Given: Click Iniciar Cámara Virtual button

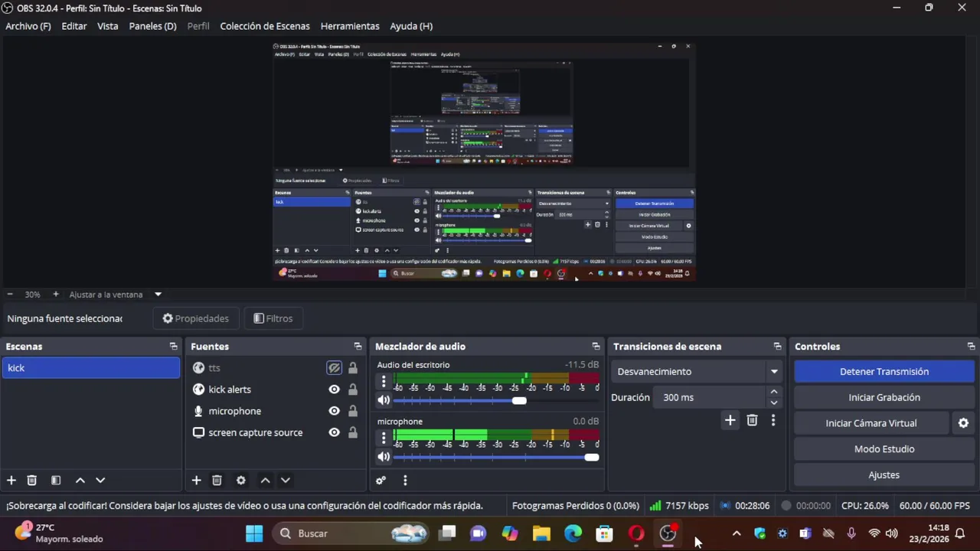Looking at the screenshot, I should click(871, 423).
